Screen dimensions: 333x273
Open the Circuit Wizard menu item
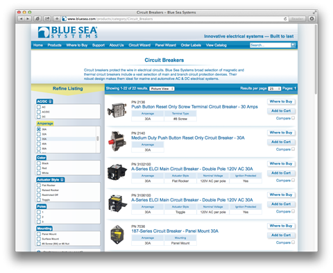coord(139,45)
